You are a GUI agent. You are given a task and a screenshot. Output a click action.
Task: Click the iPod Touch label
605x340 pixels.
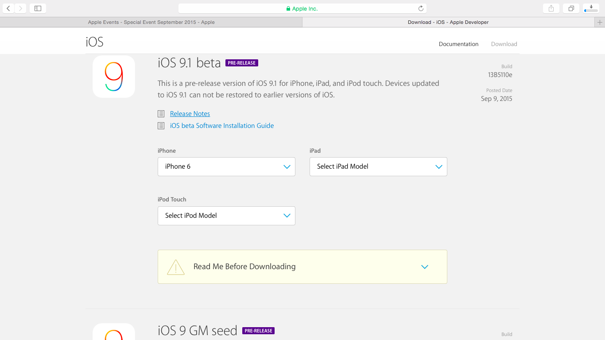172,200
